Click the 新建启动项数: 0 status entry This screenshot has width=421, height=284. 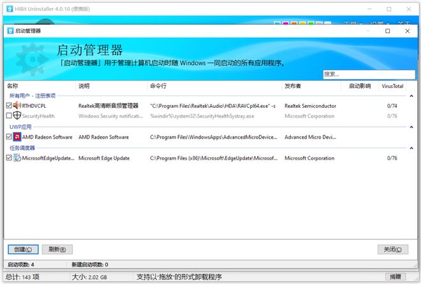pos(90,265)
